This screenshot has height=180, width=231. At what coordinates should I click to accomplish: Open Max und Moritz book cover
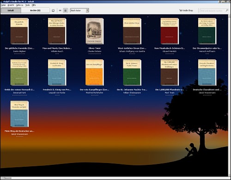(x=57, y=31)
